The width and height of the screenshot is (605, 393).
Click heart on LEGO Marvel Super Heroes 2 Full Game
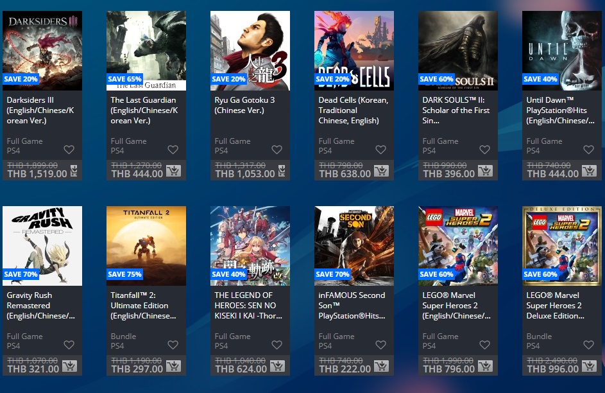click(484, 345)
